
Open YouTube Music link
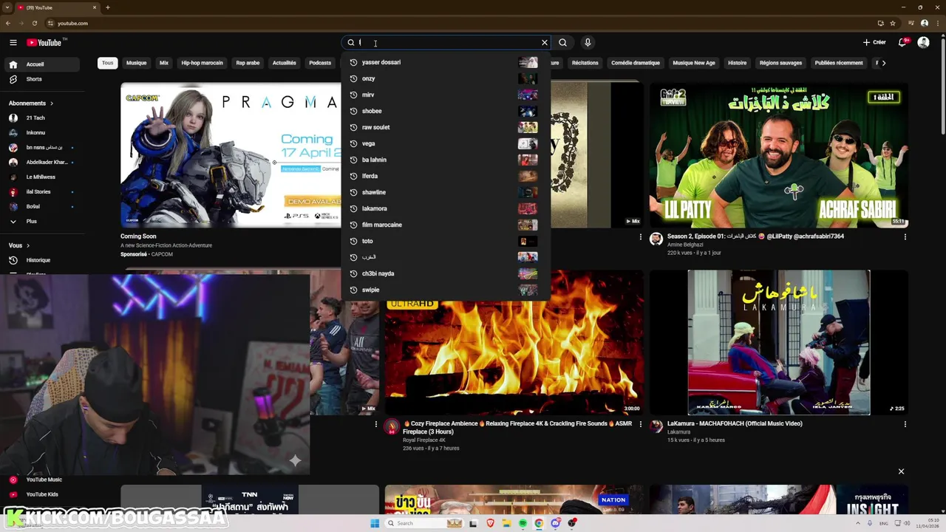tap(41, 480)
